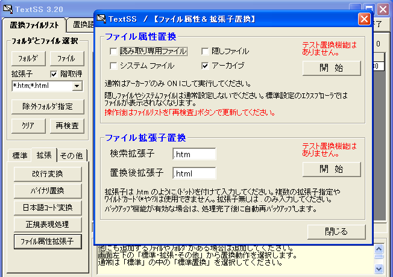
Task: Click the TextSS dialog title bar icon
Action: pyautogui.click(x=101, y=19)
